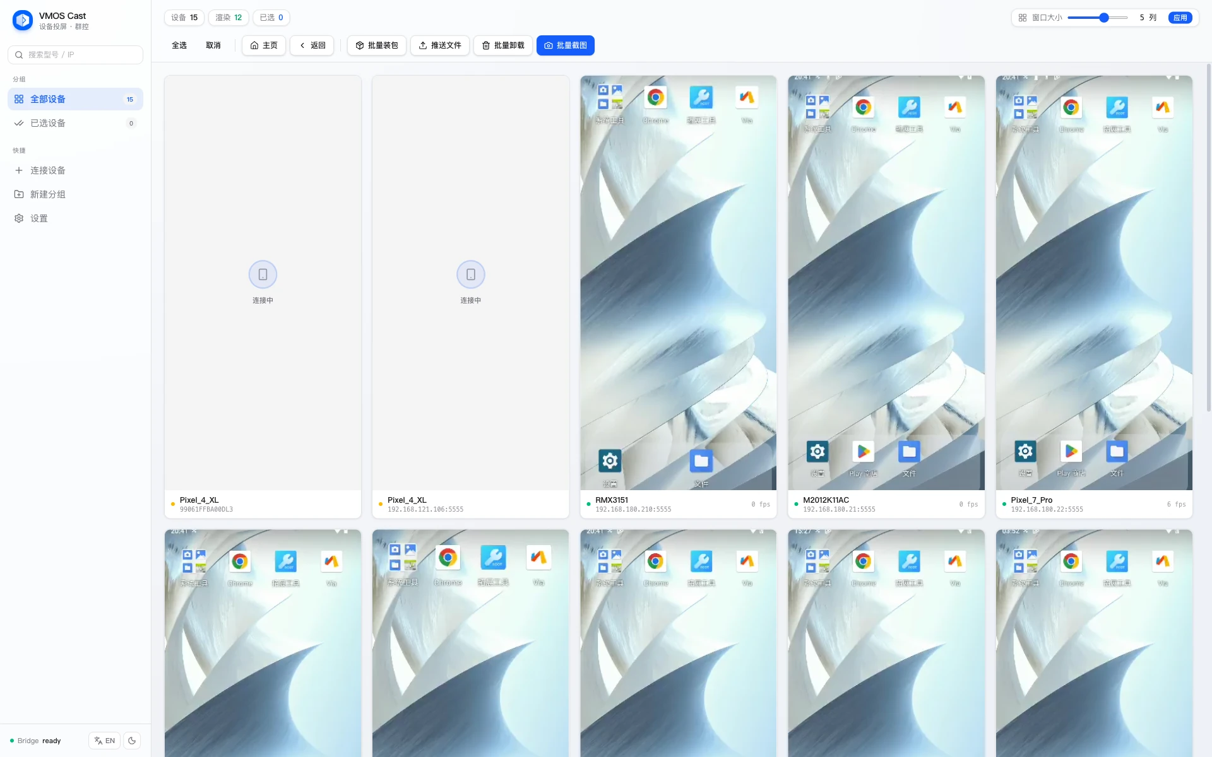This screenshot has width=1212, height=757.
Task: Click the 新建分组 folder icon
Action: [x=19, y=194]
